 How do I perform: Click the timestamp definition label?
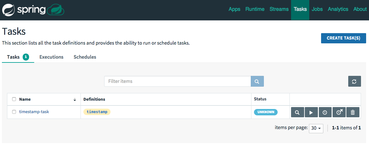(x=97, y=112)
